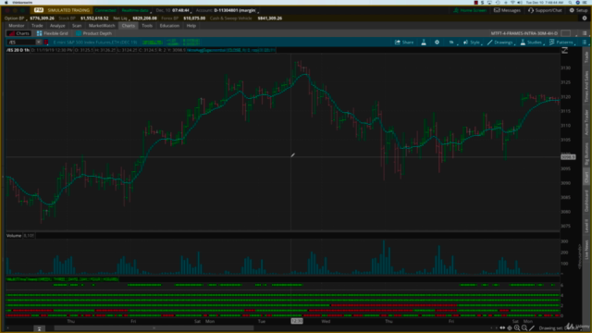
Task: Open the Times And Sales sidebar tab
Action: coord(586,86)
